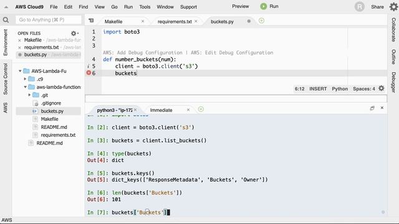Close the console panel with the X
Image resolution: width=399 pixels, height=224 pixels.
pos(382,108)
